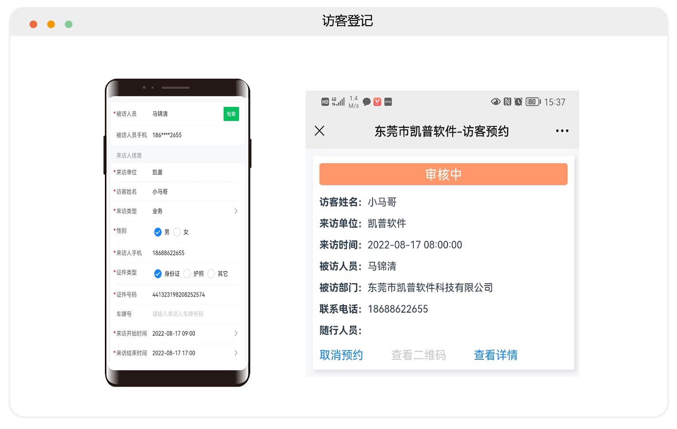677x429 pixels.
Task: Click the 取消预约 cancel appointment link
Action: [x=341, y=355]
